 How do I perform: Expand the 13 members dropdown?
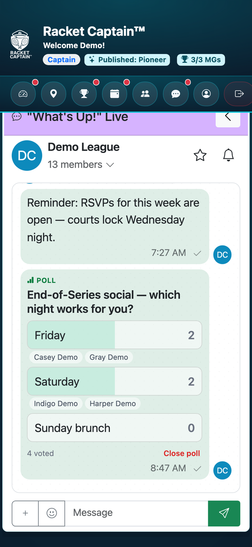(81, 164)
